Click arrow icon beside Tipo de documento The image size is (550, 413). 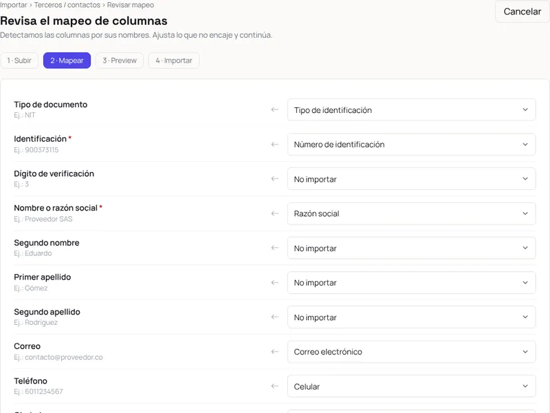274,109
